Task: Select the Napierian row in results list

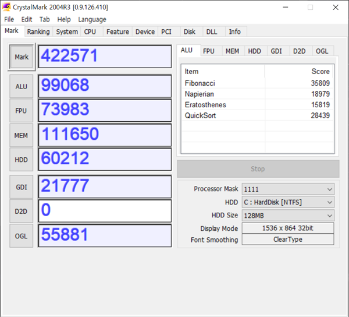Action: [258, 94]
